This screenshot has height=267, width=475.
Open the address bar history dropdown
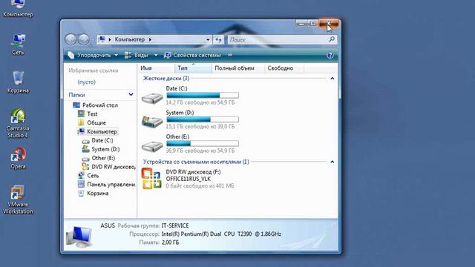(208, 39)
